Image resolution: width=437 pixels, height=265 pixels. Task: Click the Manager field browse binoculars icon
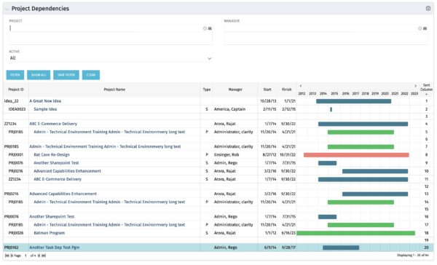(425, 28)
